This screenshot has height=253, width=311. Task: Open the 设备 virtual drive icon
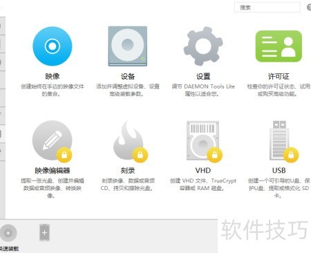pos(128,46)
